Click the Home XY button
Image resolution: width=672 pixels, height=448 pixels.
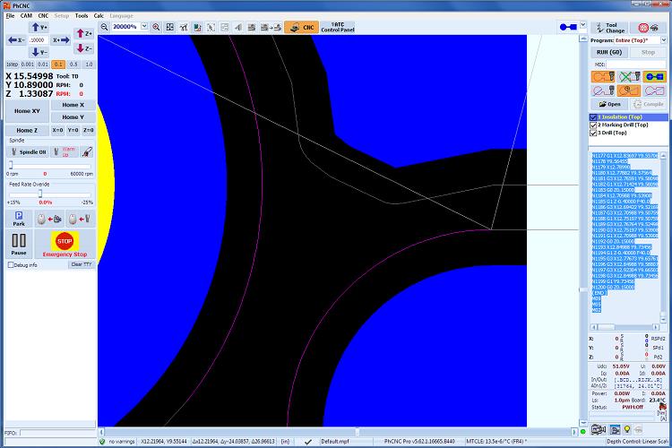[27, 111]
